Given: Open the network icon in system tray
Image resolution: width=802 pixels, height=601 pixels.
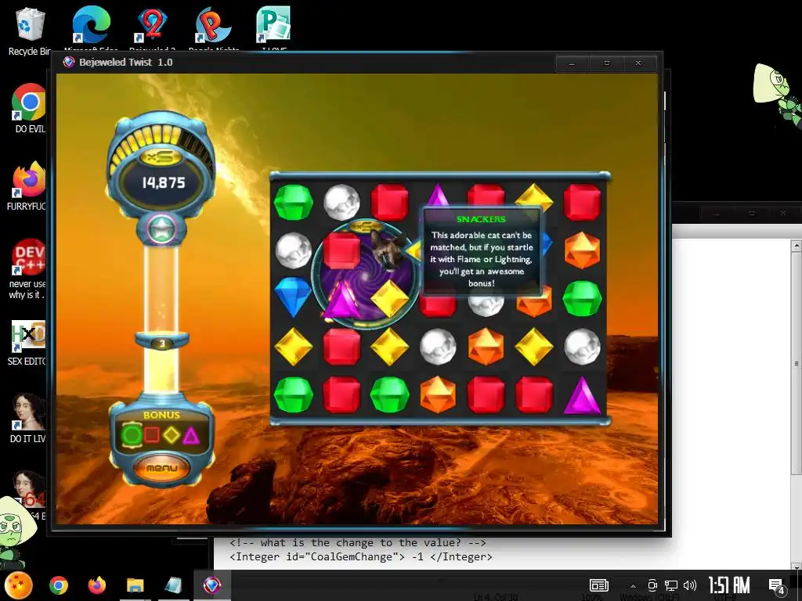Looking at the screenshot, I should [x=670, y=585].
